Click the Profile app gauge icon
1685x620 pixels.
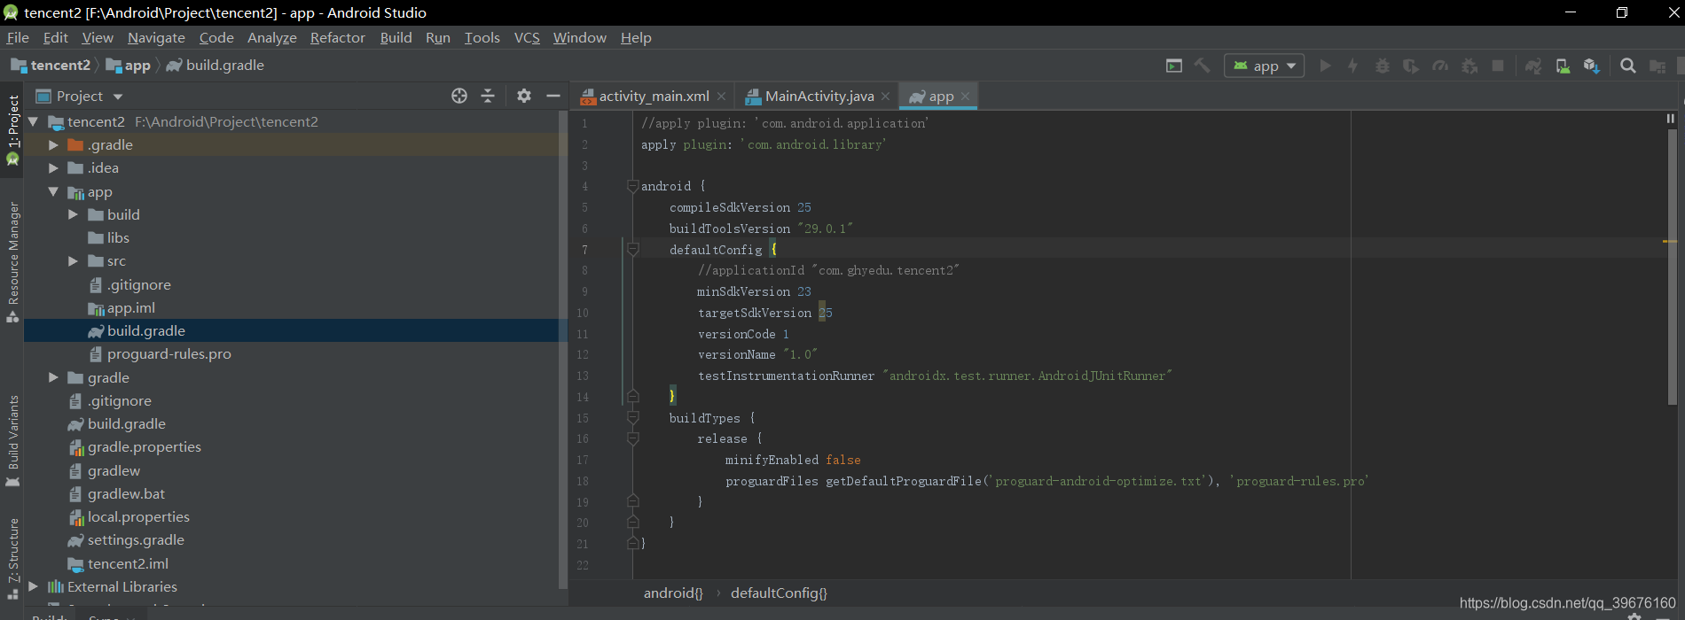click(x=1440, y=66)
